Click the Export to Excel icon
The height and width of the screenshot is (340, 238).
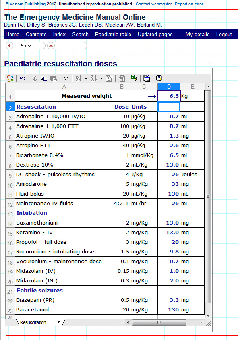(134, 78)
